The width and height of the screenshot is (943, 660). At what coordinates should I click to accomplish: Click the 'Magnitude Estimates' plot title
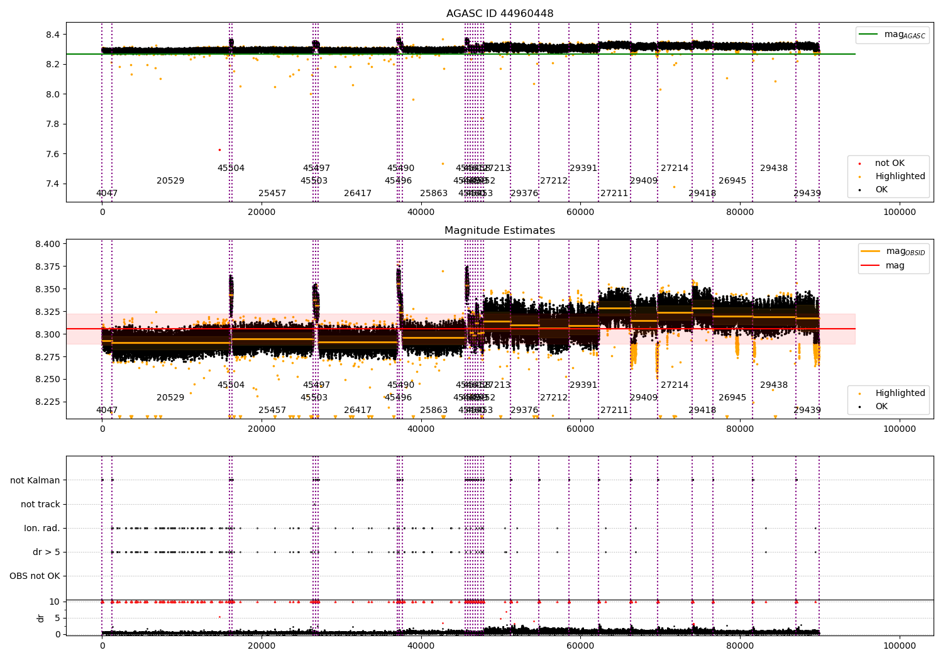(500, 231)
